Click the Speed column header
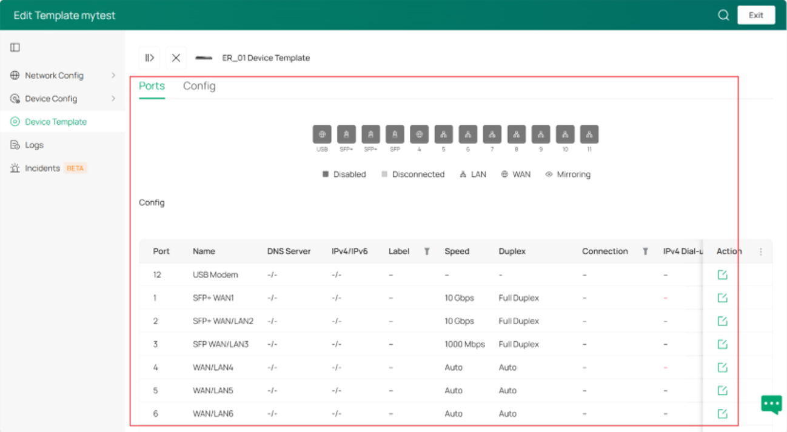This screenshot has height=432, width=787. 457,251
